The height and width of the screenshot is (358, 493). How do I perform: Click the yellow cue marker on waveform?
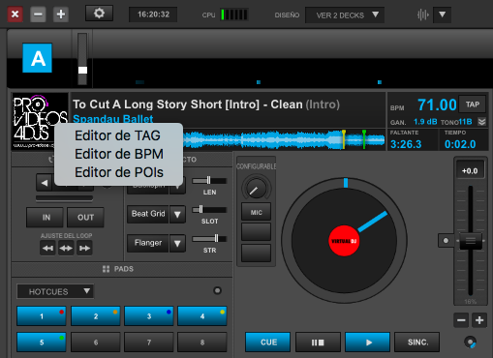344,139
